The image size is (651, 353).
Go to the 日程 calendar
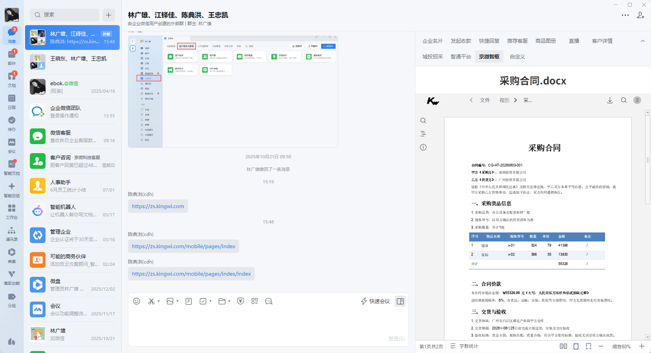coord(12,101)
